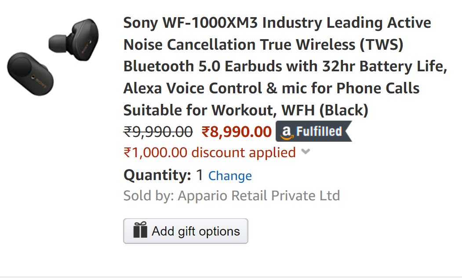The width and height of the screenshot is (462, 280).
Task: Click the discounted price ₹8,990.00
Action: pos(236,131)
